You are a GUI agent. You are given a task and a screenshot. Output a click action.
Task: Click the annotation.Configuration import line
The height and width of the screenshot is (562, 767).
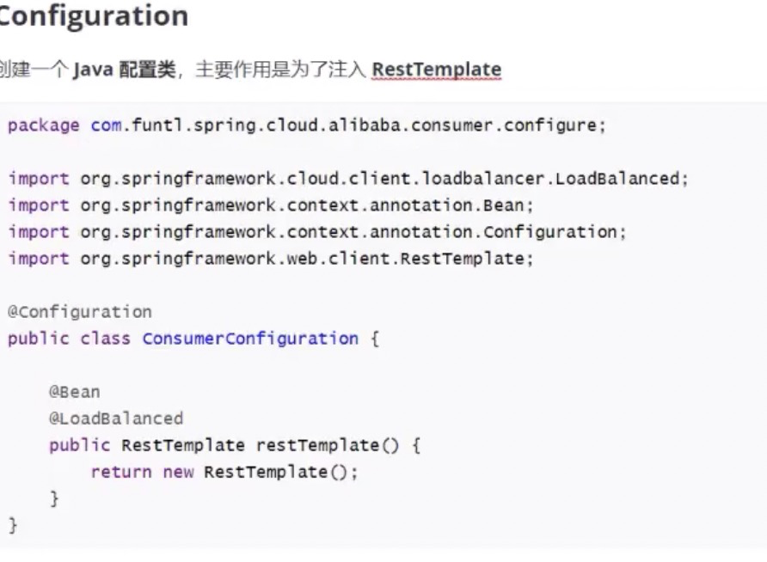point(317,232)
